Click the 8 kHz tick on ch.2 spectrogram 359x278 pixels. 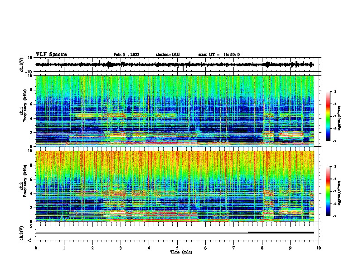click(x=31, y=165)
